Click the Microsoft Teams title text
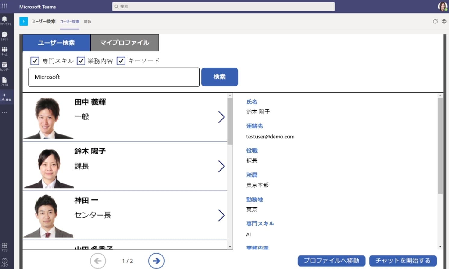The height and width of the screenshot is (269, 449). tap(38, 7)
